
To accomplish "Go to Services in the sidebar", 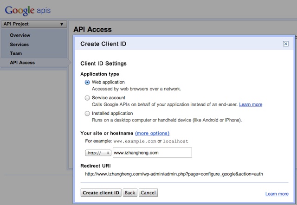I will (19, 45).
